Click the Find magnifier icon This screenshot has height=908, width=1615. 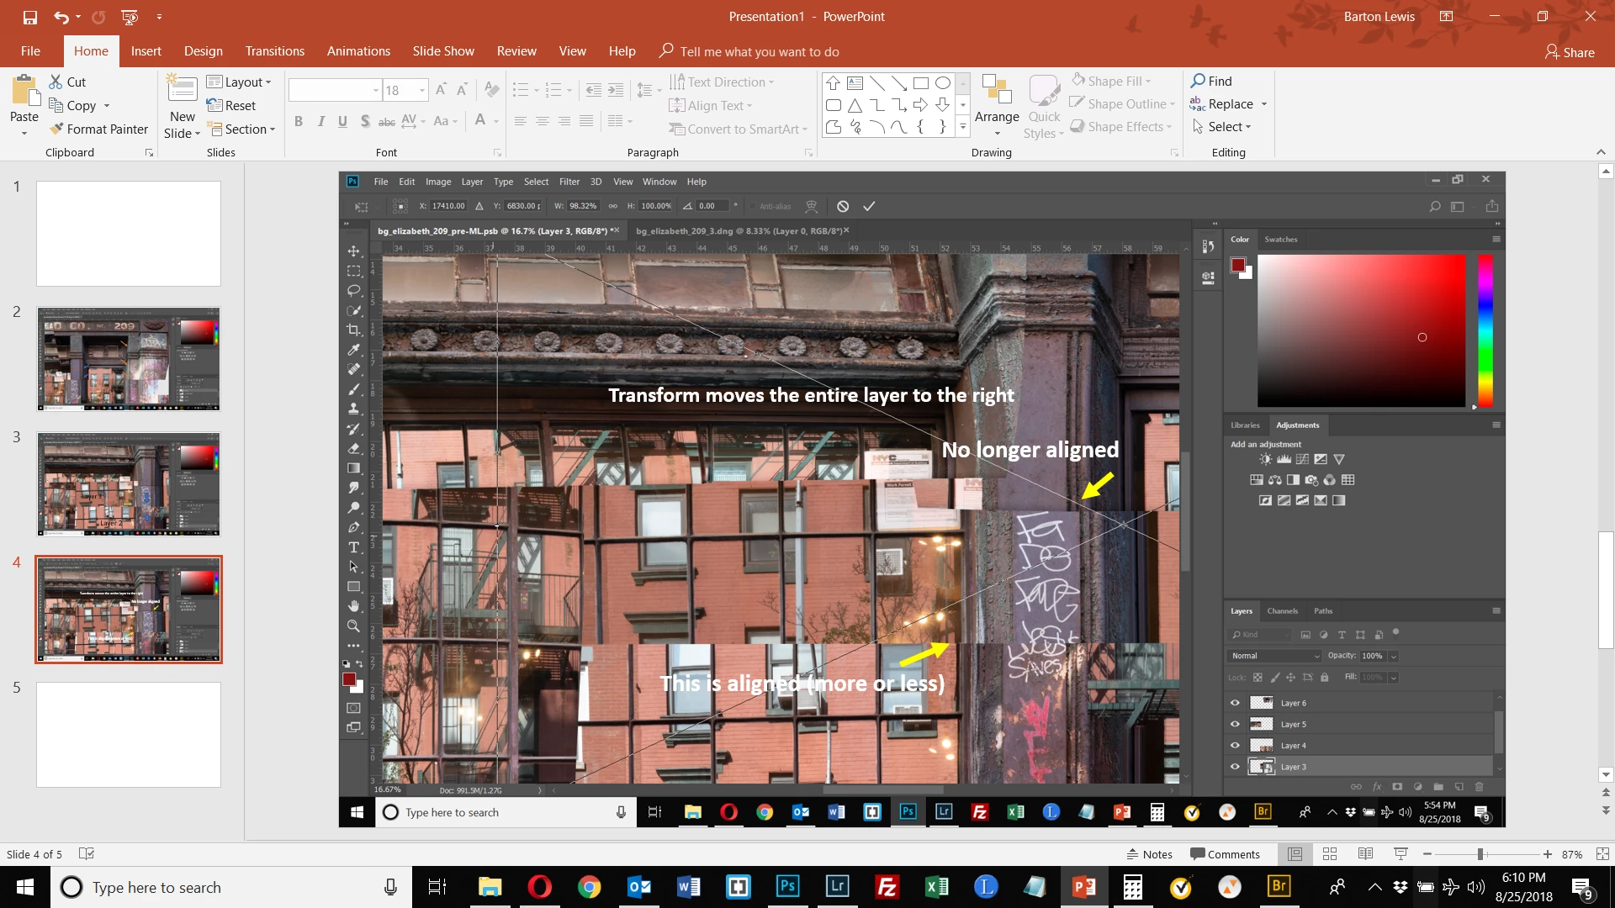(1199, 81)
